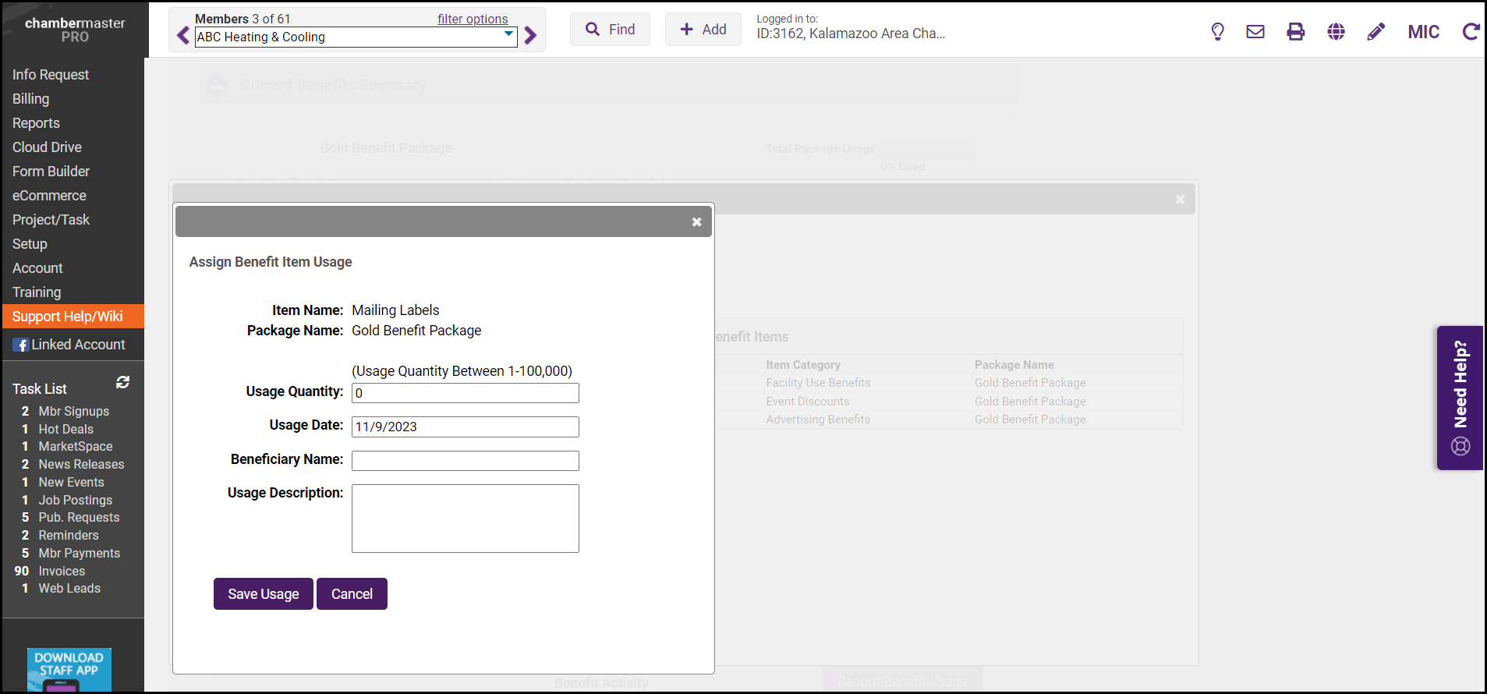Refresh the Task List with sync icon
The width and height of the screenshot is (1487, 694).
point(122,382)
